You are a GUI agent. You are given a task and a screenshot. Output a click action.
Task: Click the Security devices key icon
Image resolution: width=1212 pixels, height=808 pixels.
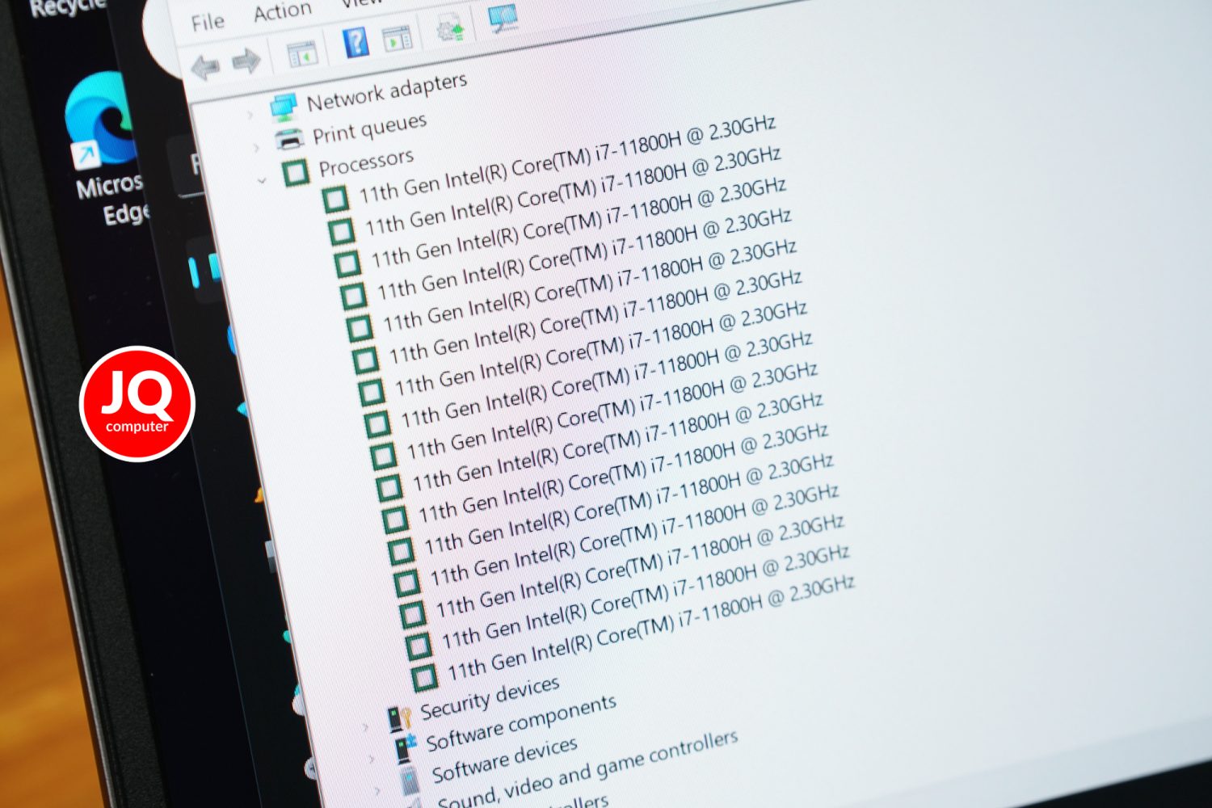pos(399,718)
